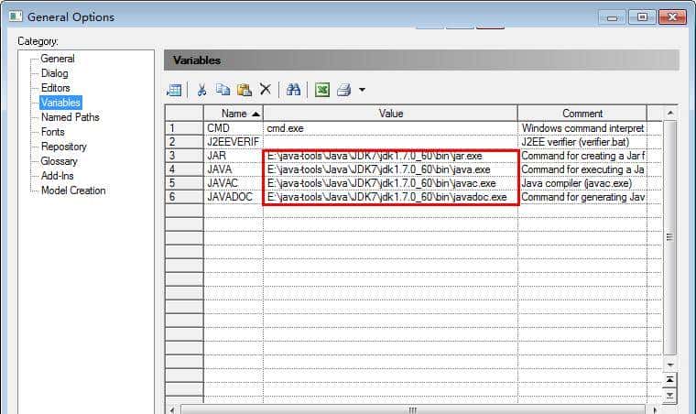Open the Glossary category
This screenshot has width=696, height=414.
tap(59, 161)
